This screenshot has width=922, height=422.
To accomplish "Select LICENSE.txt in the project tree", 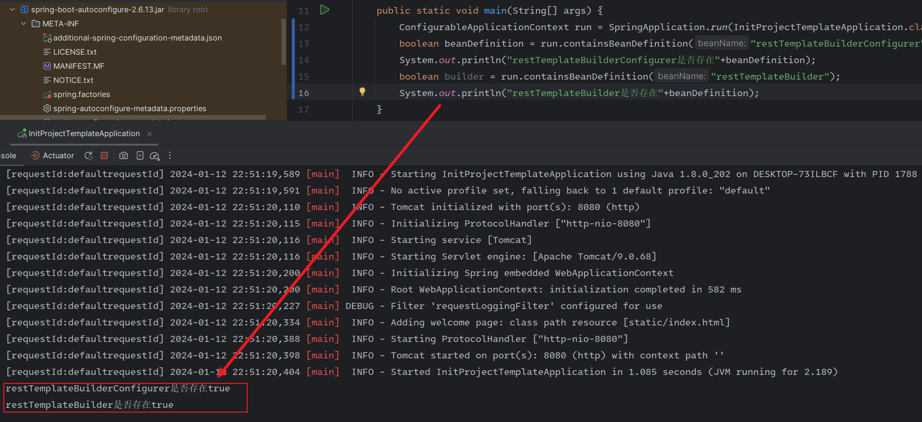I will (x=75, y=52).
